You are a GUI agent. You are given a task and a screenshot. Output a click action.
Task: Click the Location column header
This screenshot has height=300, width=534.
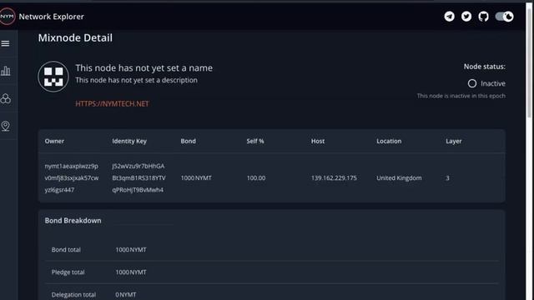[389, 141]
